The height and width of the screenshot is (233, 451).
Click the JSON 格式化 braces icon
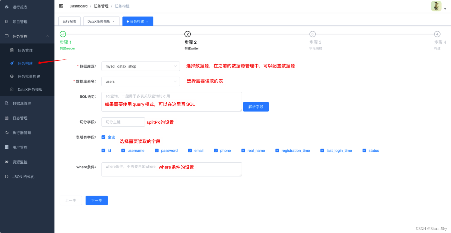point(7,177)
